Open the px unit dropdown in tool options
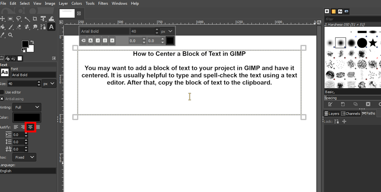381x192 pixels. tap(49, 84)
